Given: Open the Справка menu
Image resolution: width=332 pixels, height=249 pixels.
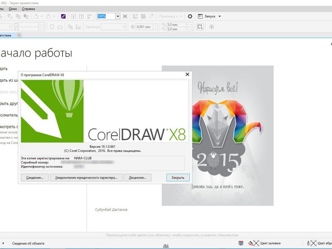Looking at the screenshot, I should (x=28, y=9).
